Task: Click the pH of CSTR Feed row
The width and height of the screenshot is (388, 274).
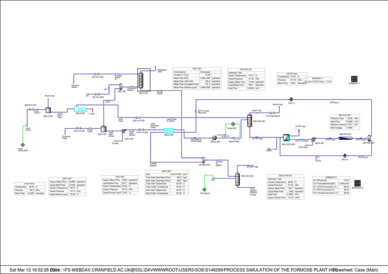Action: (x=317, y=82)
